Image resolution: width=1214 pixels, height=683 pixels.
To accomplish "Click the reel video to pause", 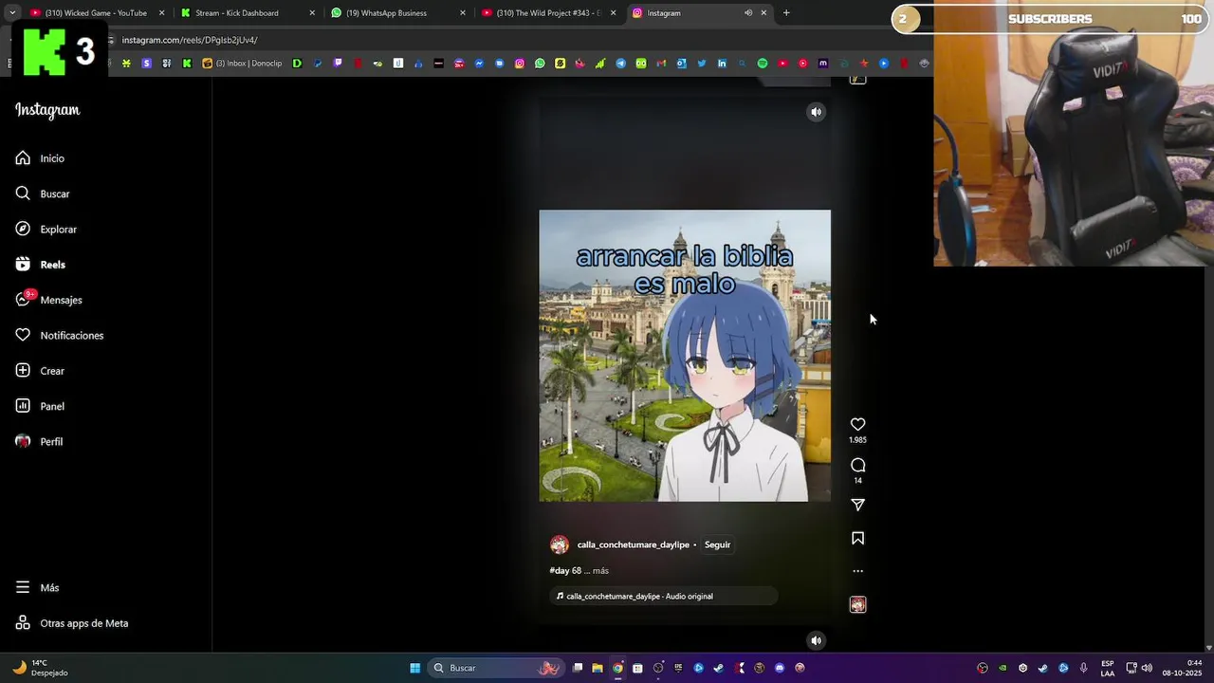I will tap(685, 356).
